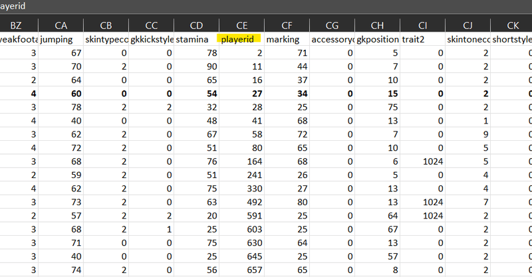Select column header BZ

[x=15, y=25]
